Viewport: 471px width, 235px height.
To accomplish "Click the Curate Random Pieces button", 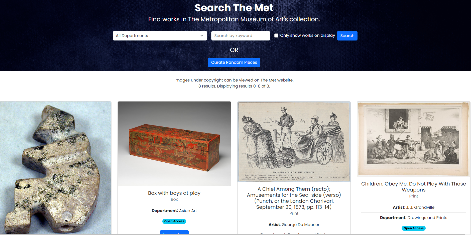I will (234, 62).
